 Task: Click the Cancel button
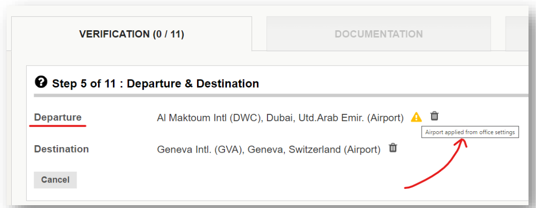pos(56,180)
